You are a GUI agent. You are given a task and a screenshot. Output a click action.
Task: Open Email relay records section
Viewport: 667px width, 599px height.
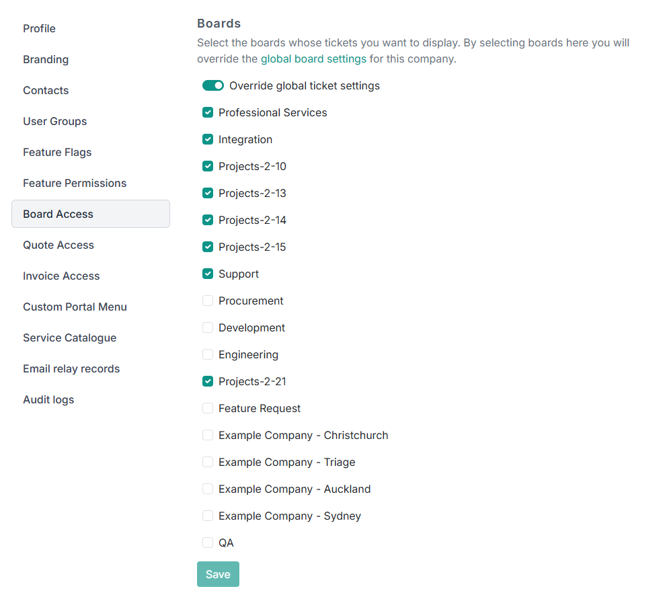tap(71, 368)
